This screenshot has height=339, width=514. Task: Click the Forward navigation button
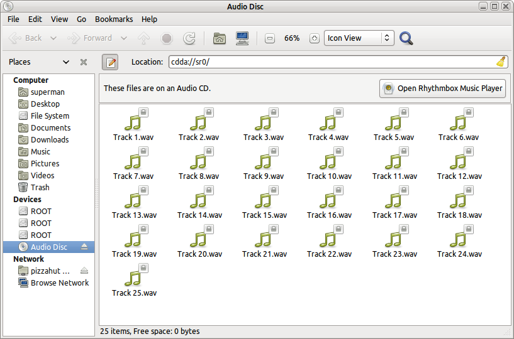89,38
